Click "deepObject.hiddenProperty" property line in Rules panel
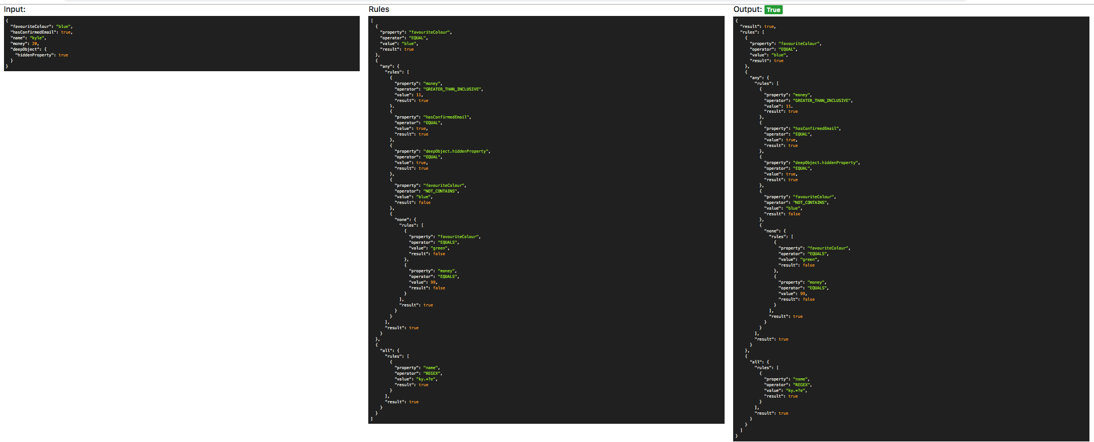 [442, 152]
